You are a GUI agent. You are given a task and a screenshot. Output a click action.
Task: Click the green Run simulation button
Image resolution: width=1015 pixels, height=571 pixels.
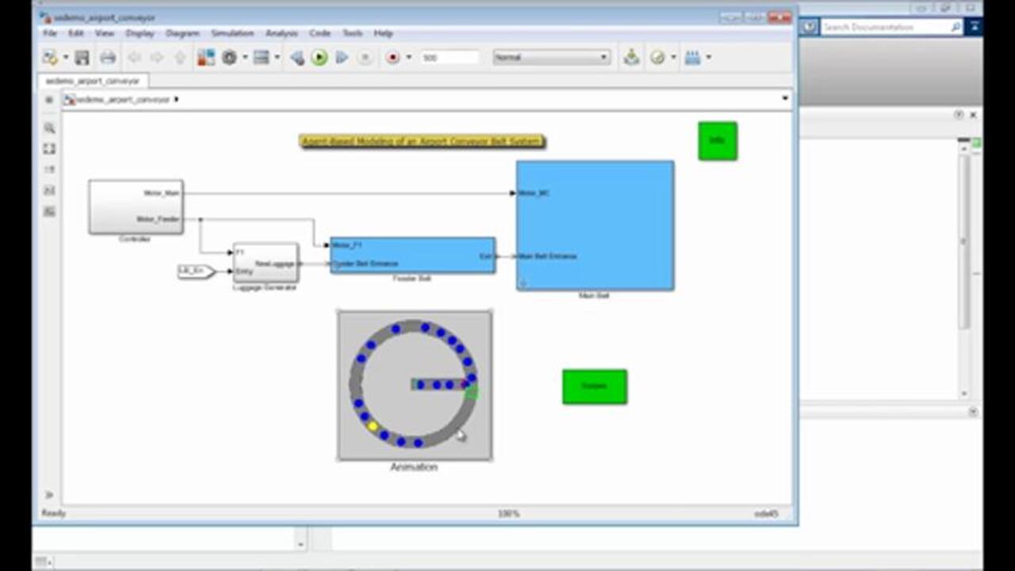(320, 58)
